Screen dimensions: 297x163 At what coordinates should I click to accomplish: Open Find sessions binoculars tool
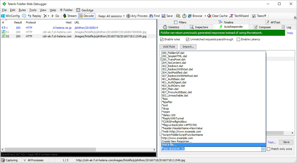pyautogui.click(x=154, y=16)
